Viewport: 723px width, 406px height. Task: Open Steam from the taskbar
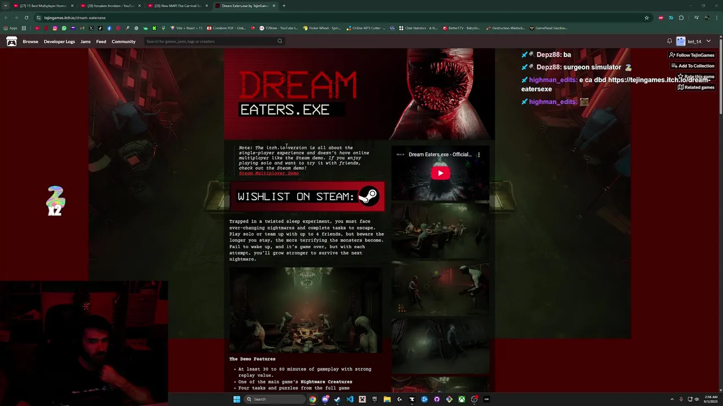click(337, 399)
